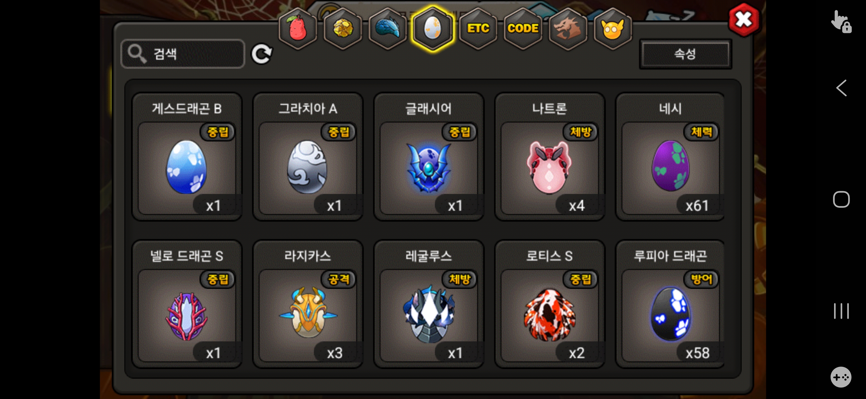The height and width of the screenshot is (399, 866).
Task: Tap the Android back arrow
Action: click(841, 88)
